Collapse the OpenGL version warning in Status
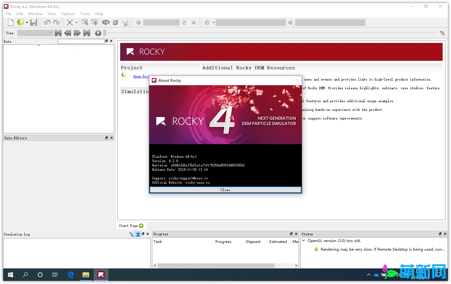Viewport: 451px width, 284px height. tap(304, 240)
